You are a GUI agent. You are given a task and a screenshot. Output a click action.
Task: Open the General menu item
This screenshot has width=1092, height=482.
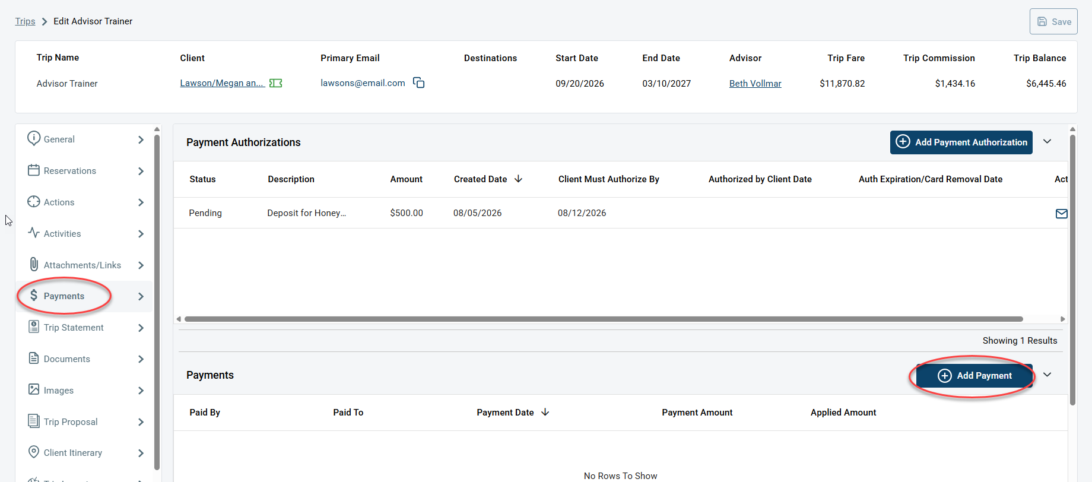point(84,139)
